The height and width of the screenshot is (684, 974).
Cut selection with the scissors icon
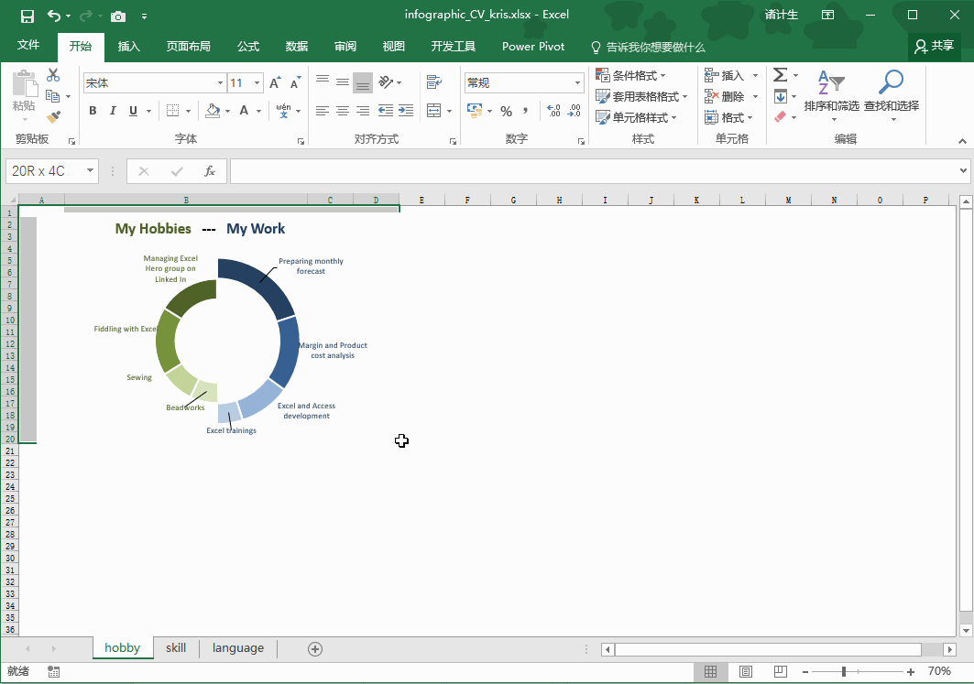pos(53,75)
